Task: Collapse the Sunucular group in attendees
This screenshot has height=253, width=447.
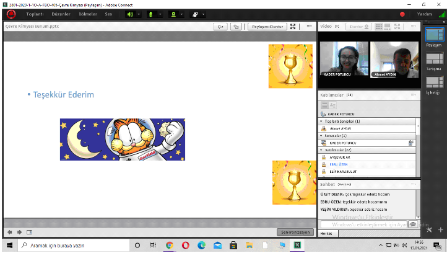Action: [321, 135]
